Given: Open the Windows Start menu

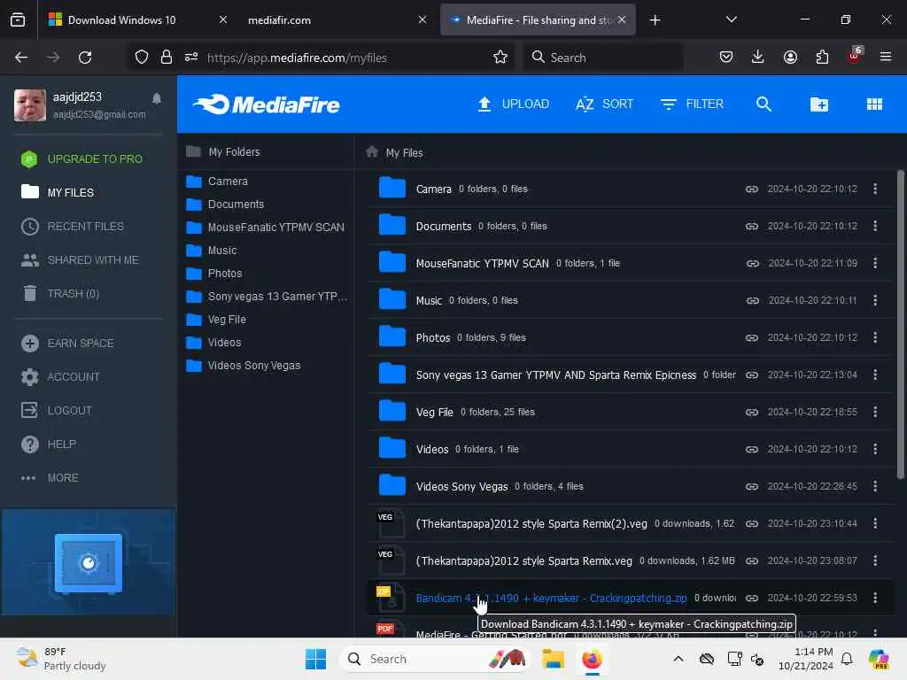Looking at the screenshot, I should tap(315, 659).
